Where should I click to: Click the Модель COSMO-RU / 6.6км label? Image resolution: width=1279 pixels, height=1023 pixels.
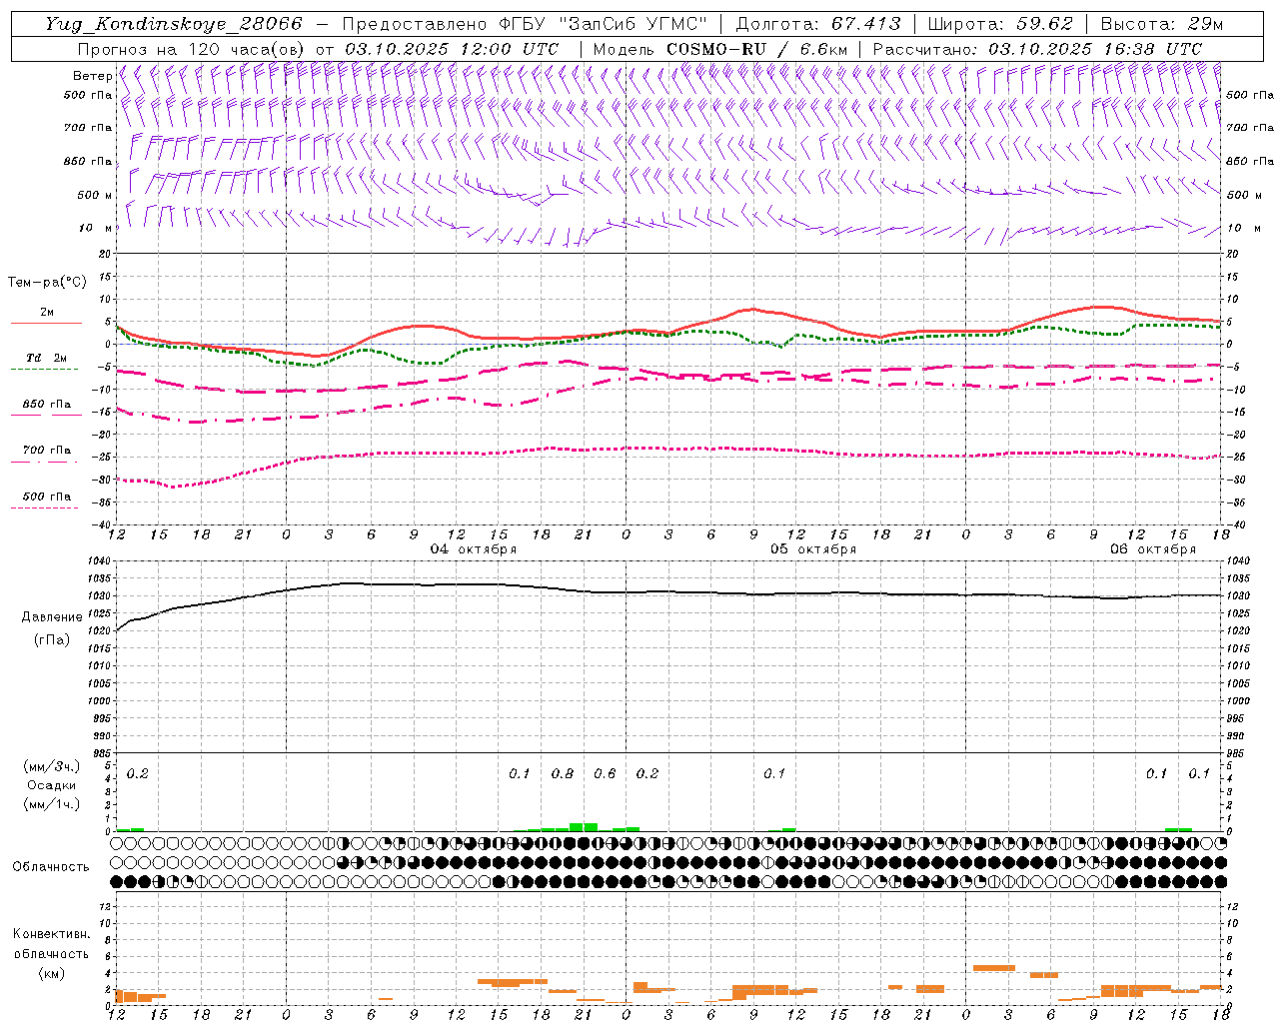pos(719,49)
